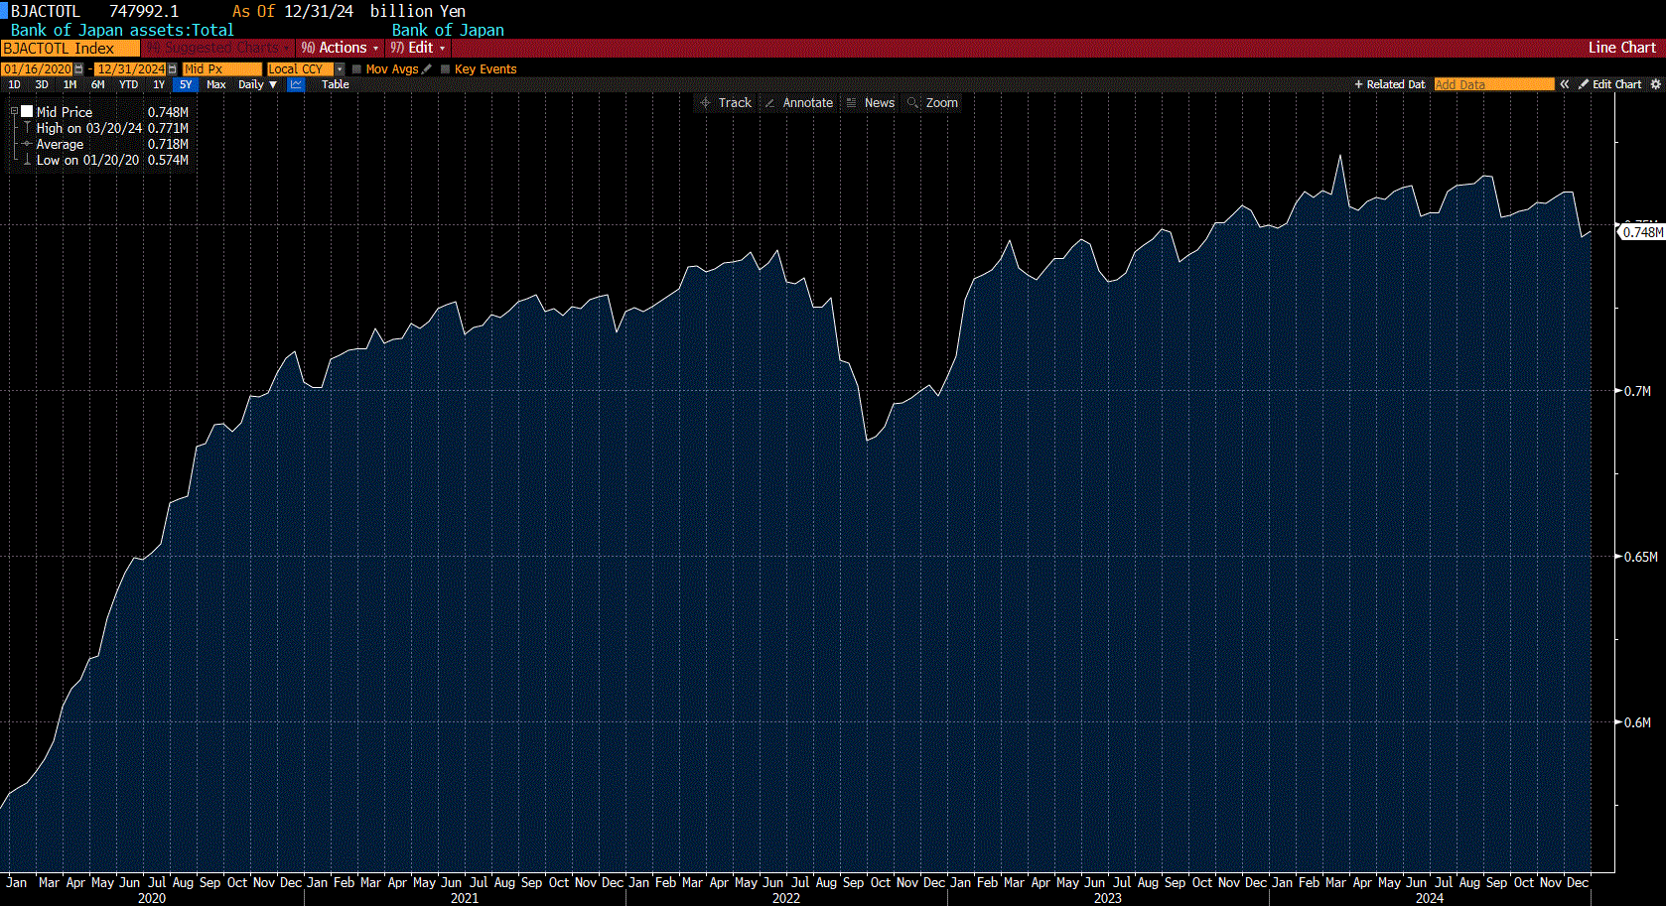Image resolution: width=1666 pixels, height=906 pixels.
Task: Open the Annotate drawing tool
Action: 799,102
